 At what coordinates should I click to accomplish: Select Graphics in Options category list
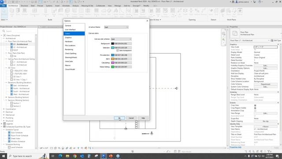(74, 38)
